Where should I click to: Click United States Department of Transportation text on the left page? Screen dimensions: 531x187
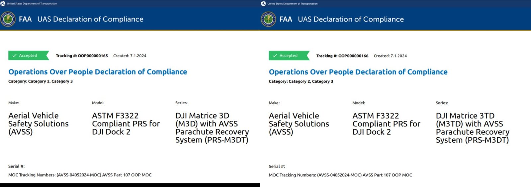click(32, 4)
